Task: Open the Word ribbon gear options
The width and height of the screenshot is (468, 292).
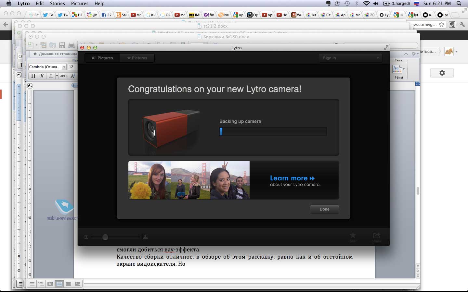Action: coord(415,54)
